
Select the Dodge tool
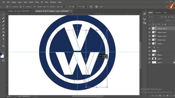[x=3, y=36]
